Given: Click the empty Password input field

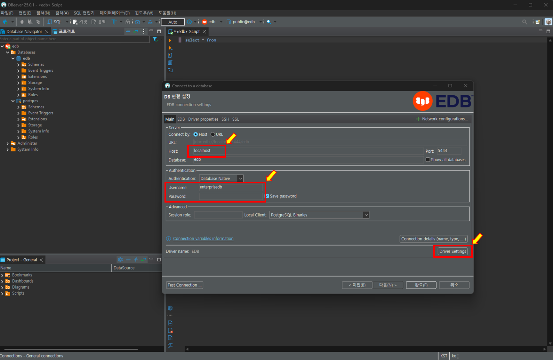Looking at the screenshot, I should (231, 196).
